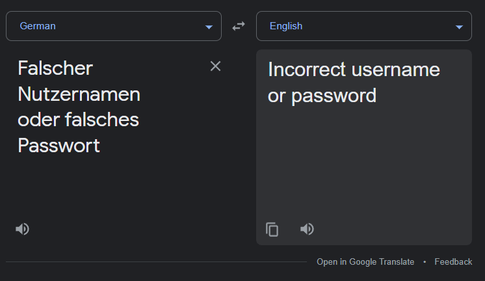This screenshot has height=281, width=485.
Task: Send Feedback via the footer link
Action: pyautogui.click(x=453, y=261)
